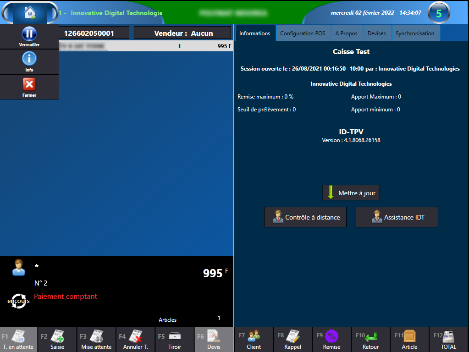
Task: Open the Info panel icon
Action: coord(29,61)
